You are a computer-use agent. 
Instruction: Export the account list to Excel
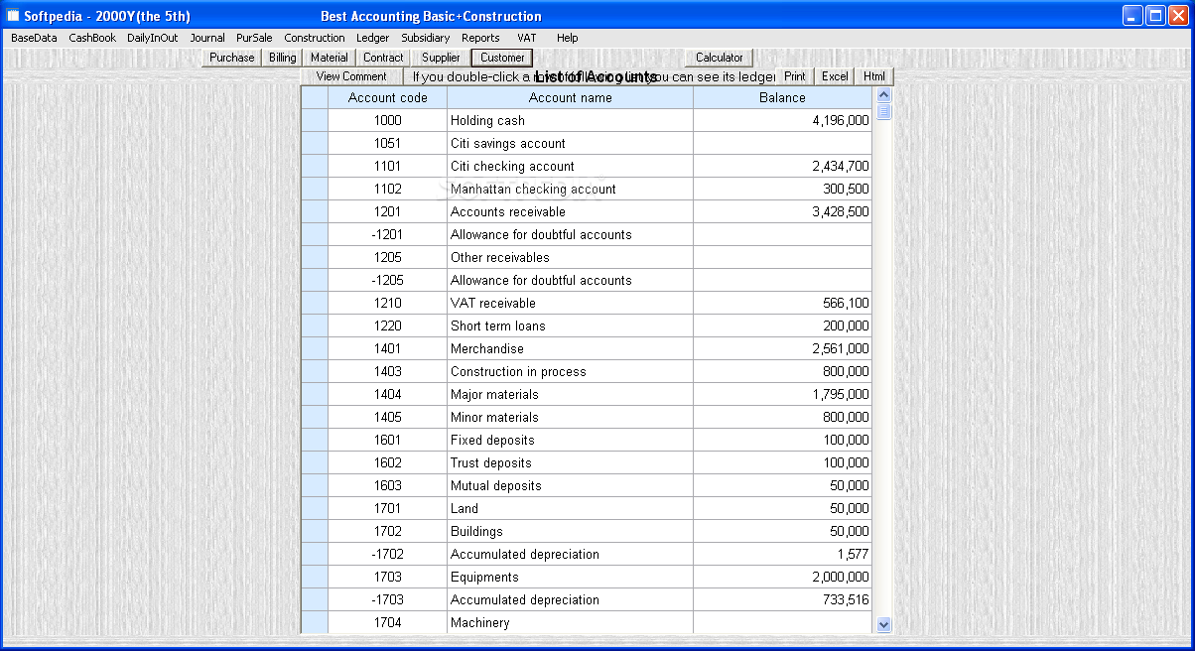pos(835,76)
